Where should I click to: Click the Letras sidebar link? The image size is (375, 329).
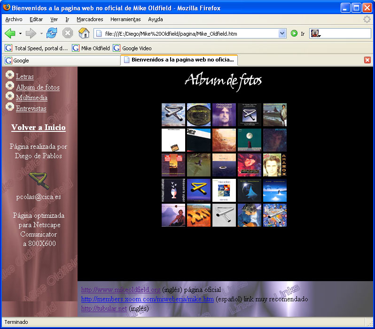pos(24,77)
